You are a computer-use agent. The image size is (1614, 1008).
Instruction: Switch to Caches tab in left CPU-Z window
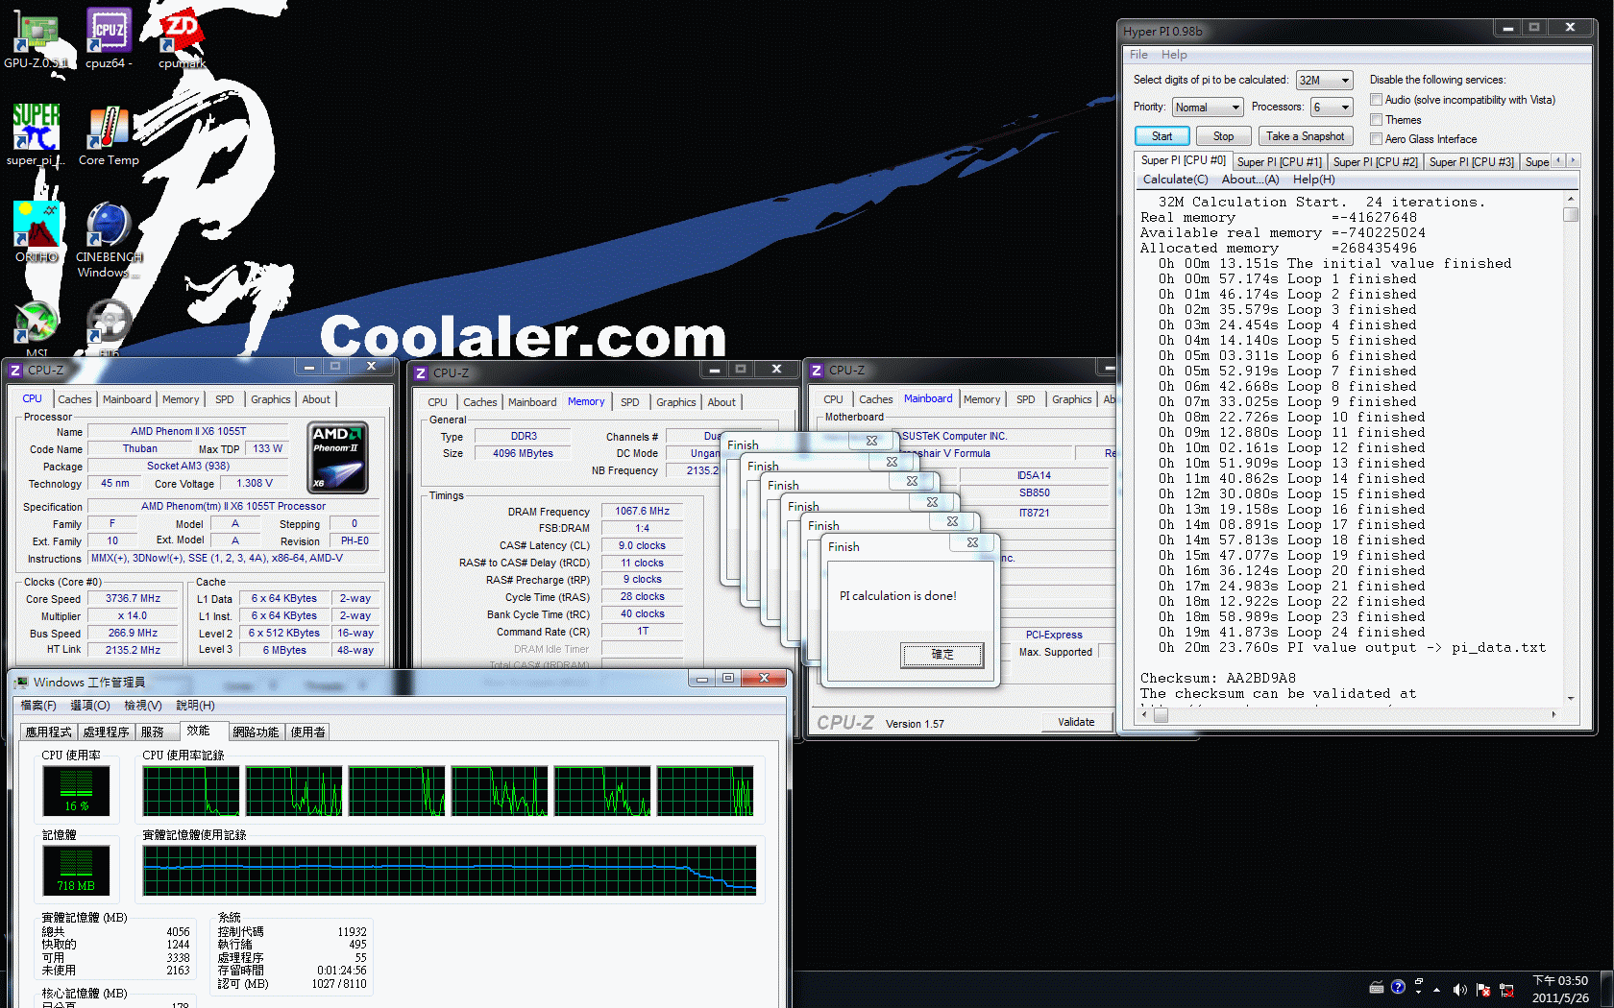pos(74,399)
